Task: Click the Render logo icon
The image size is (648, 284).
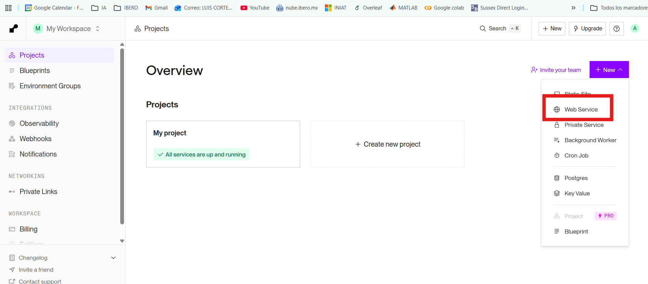Action: [x=14, y=29]
